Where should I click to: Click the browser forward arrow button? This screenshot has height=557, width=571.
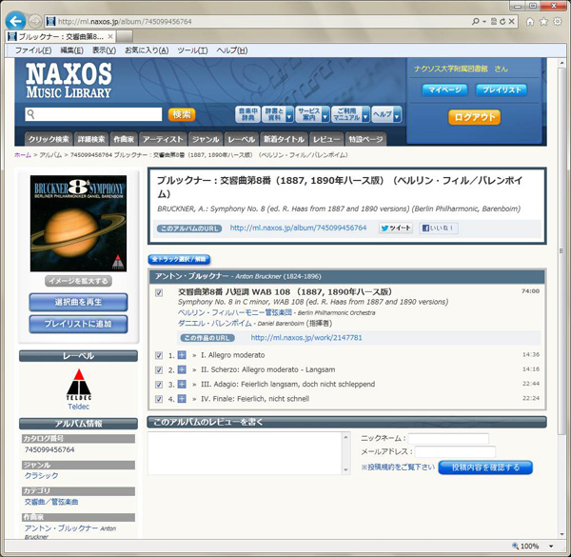34,21
